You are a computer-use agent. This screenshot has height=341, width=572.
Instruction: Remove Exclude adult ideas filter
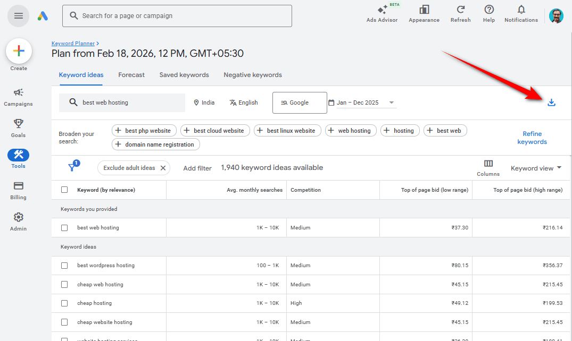point(163,168)
